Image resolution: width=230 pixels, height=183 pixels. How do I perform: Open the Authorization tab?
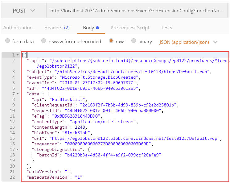(18, 27)
